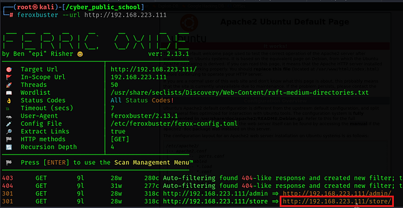Click the source URL http://192.168.223.111/admin
The height and width of the screenshot is (208, 403).
(215, 194)
